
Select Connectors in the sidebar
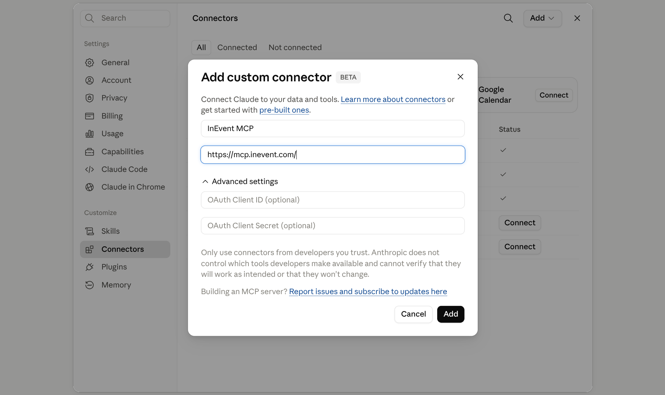click(x=125, y=249)
